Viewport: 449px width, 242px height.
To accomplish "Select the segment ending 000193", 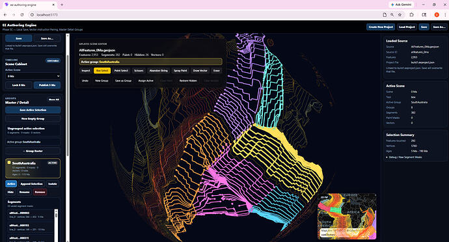I will click(x=31, y=227).
